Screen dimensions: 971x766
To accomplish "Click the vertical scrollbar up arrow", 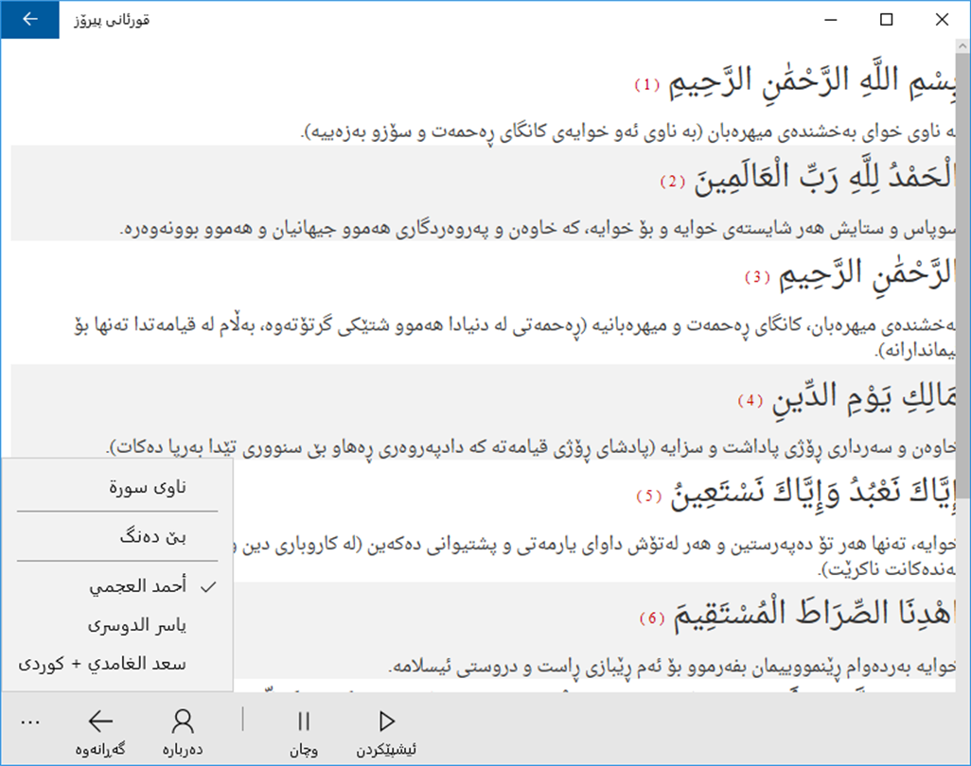I will pos(962,45).
